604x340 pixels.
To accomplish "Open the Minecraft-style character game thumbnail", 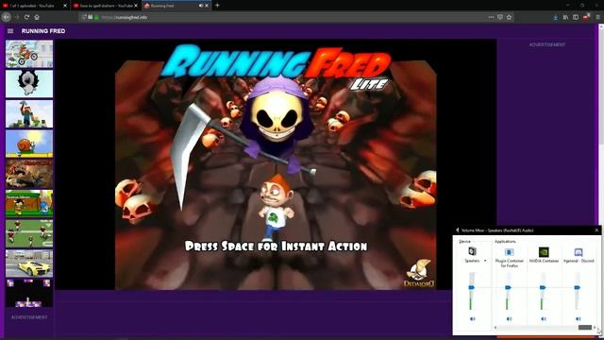I will pos(29,113).
